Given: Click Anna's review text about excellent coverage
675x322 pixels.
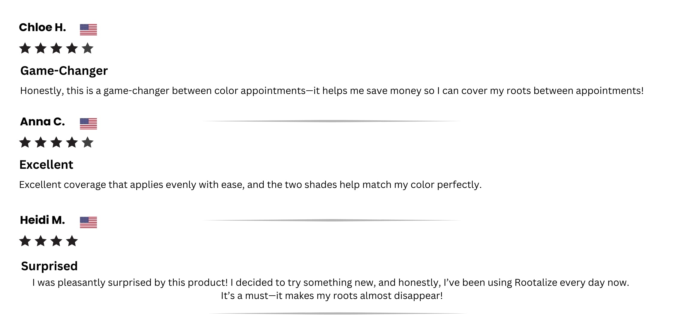Looking at the screenshot, I should point(250,185).
